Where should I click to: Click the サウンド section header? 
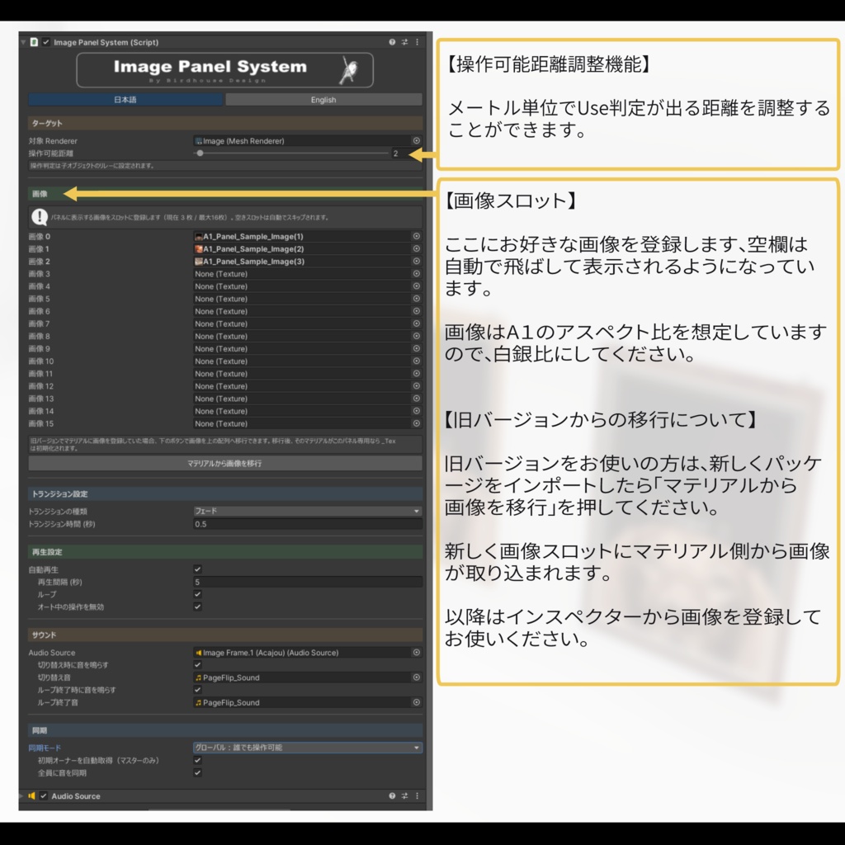[x=225, y=635]
